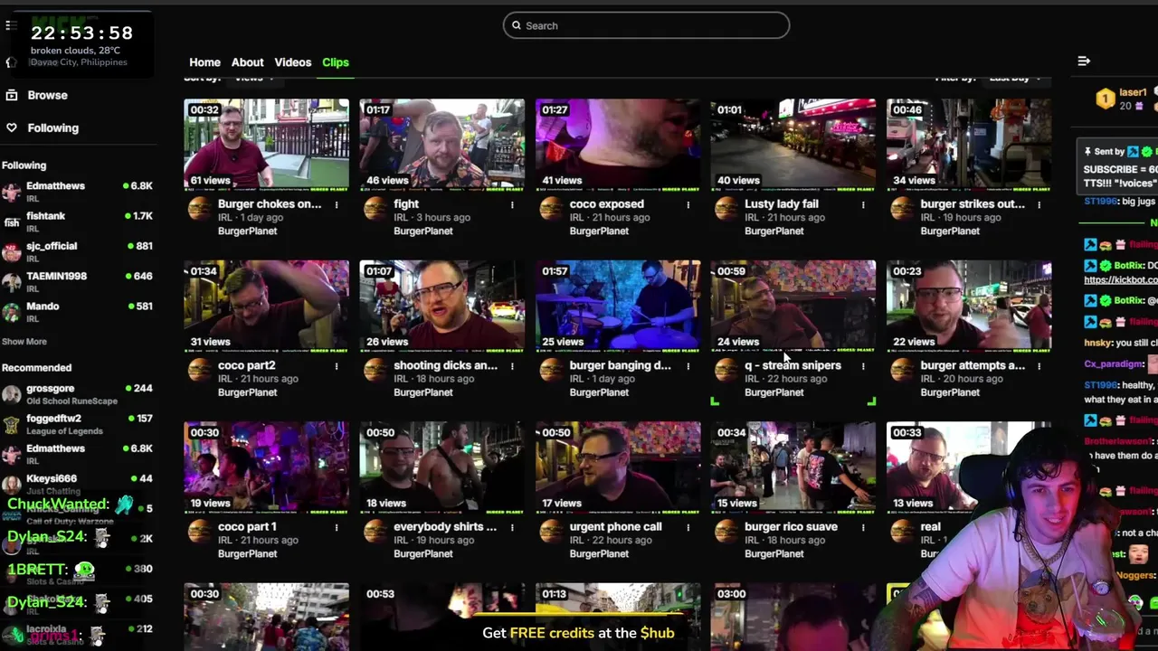
Task: Play 'Lusty lady fail' clip thumbnail
Action: pos(793,144)
